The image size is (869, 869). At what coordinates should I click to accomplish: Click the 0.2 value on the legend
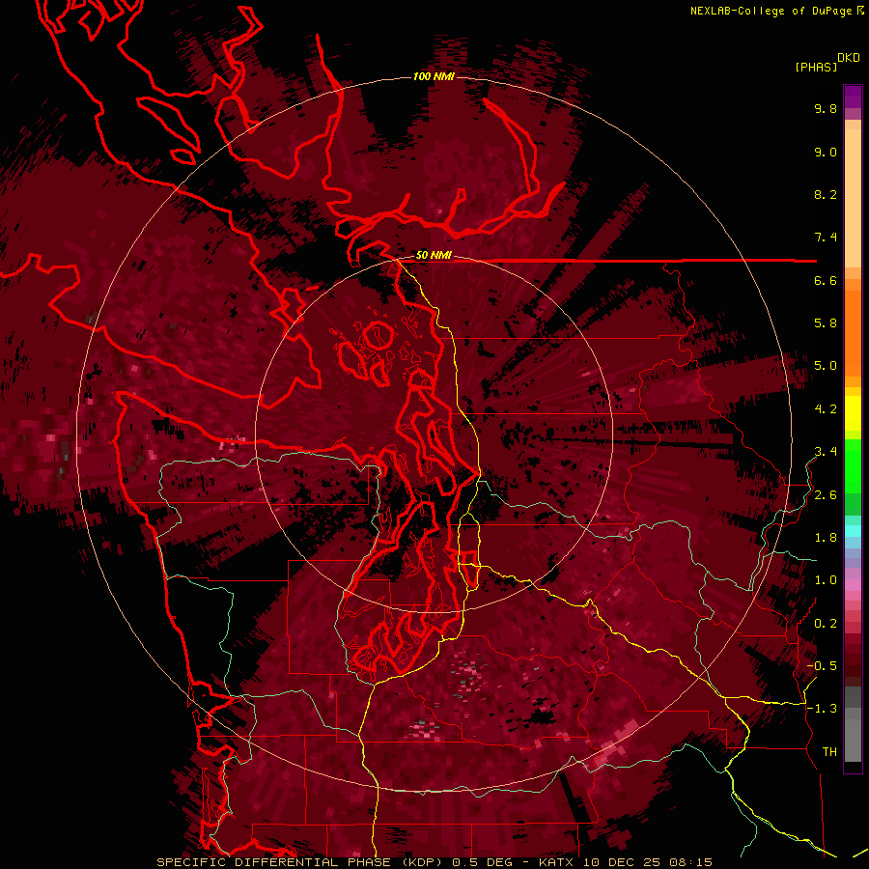pos(826,624)
